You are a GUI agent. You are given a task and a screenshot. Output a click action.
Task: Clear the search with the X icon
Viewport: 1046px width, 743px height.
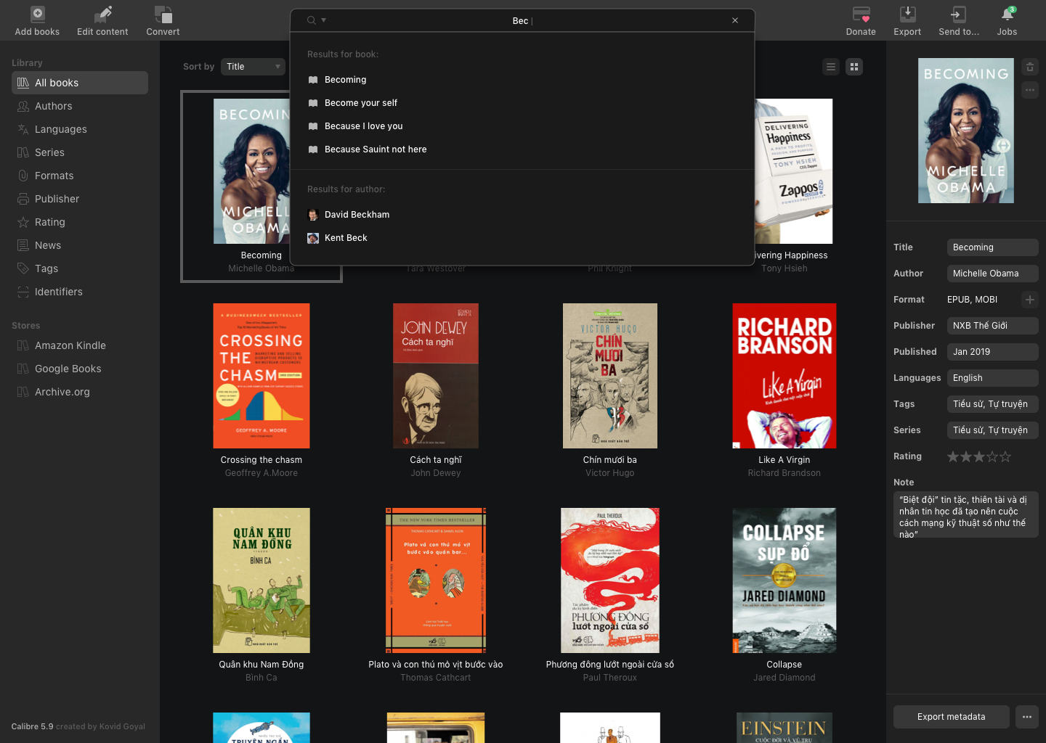735,20
